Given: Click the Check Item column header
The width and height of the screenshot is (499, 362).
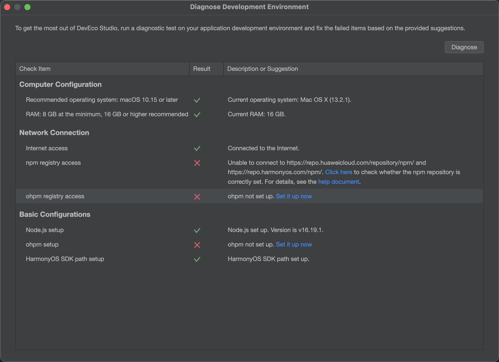Looking at the screenshot, I should point(102,69).
